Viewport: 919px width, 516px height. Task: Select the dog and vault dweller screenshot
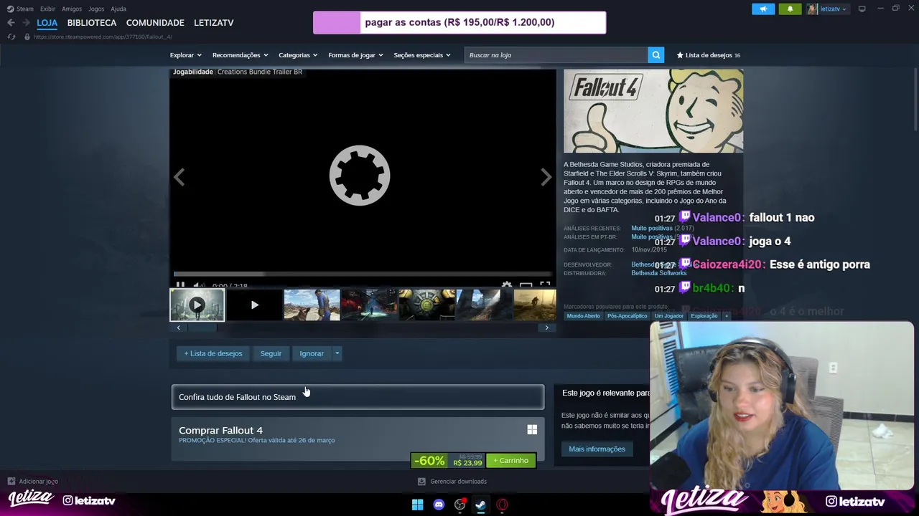click(x=312, y=305)
